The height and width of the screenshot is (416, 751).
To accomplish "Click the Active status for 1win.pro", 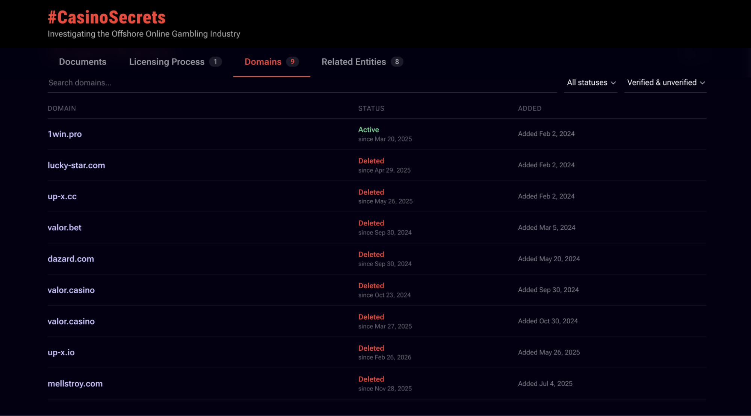I will [369, 129].
